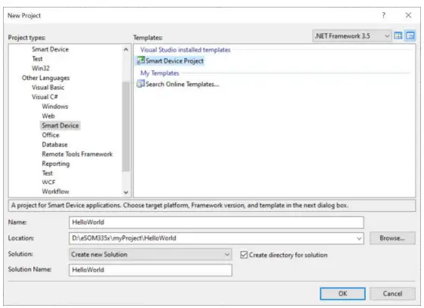Click the project types scrollbar thumb

pos(126,126)
